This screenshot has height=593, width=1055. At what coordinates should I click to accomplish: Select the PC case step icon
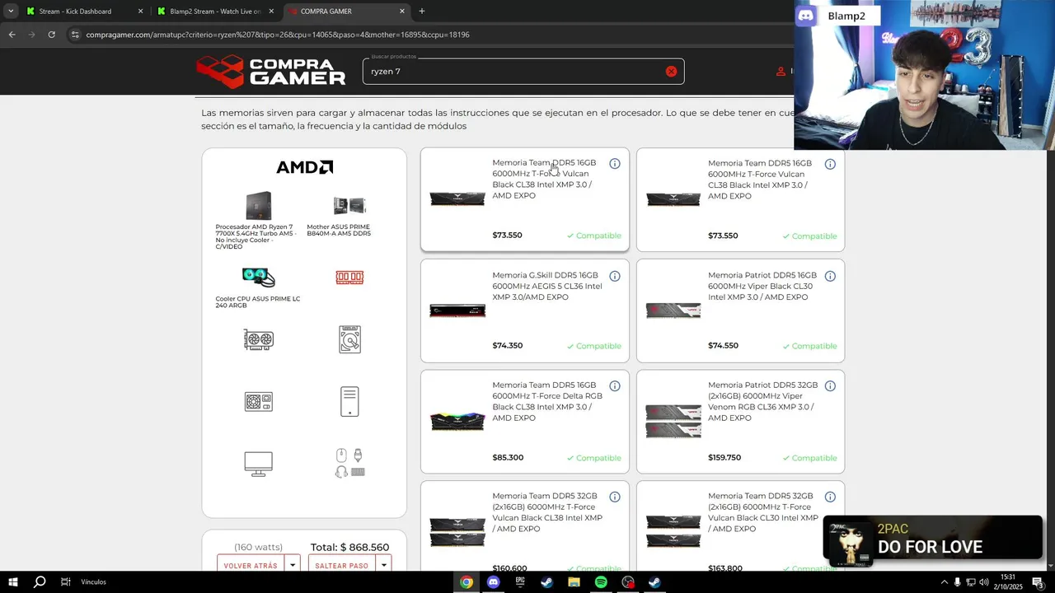coord(349,402)
